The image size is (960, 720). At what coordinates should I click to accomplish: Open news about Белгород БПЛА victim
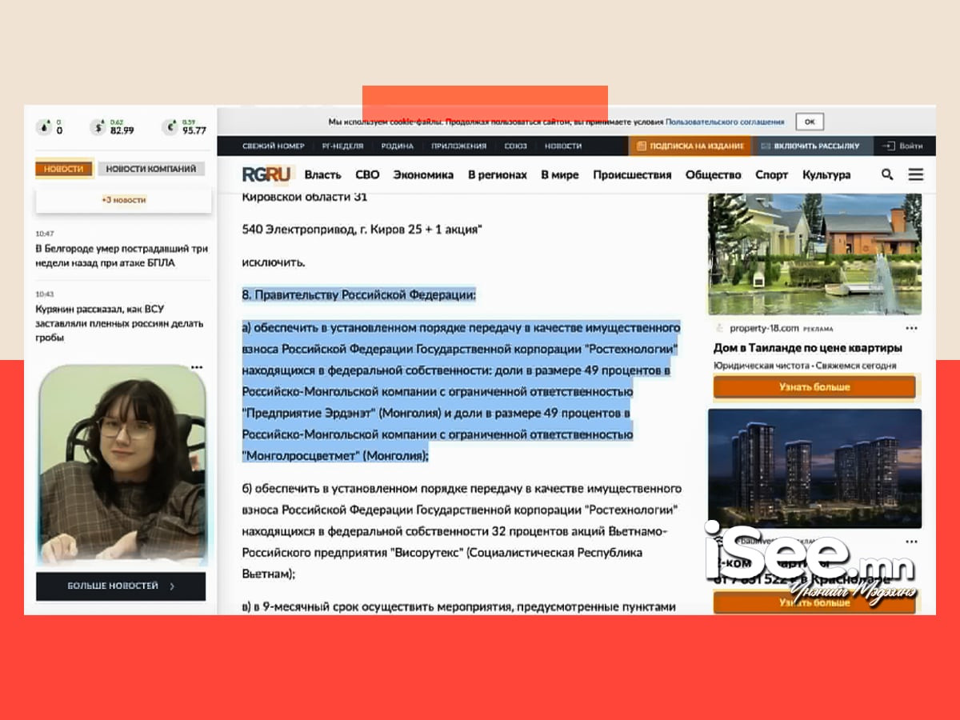[x=121, y=256]
